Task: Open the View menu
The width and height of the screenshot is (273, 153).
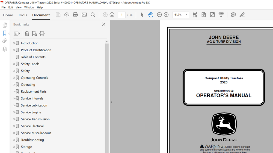Action: (x=19, y=7)
